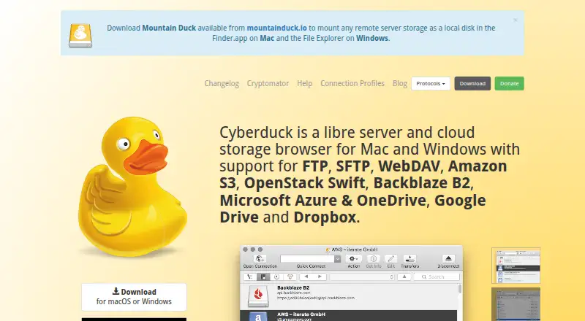
Task: Open the bold Mountain Duck link
Action: point(169,28)
